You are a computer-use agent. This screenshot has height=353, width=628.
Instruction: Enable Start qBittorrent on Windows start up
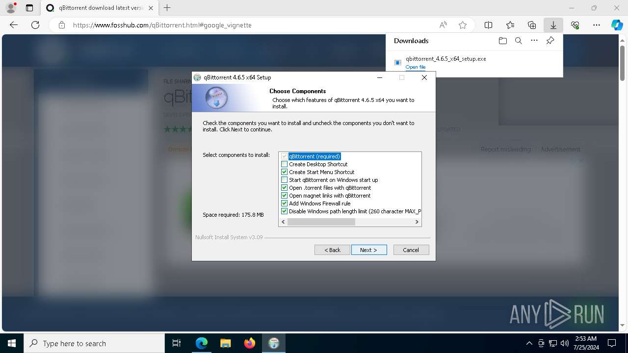coord(284,180)
